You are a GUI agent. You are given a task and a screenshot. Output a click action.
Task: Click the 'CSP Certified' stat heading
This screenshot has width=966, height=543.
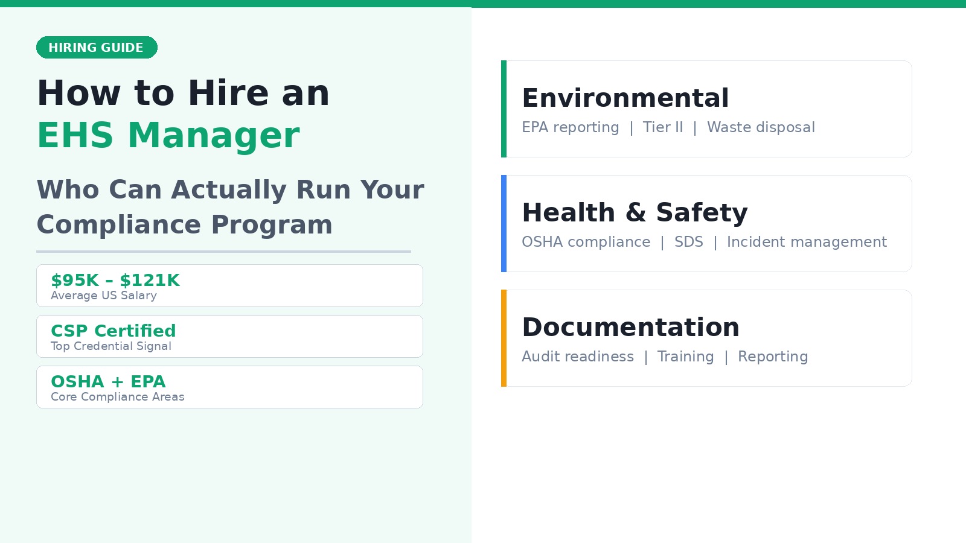(x=114, y=331)
